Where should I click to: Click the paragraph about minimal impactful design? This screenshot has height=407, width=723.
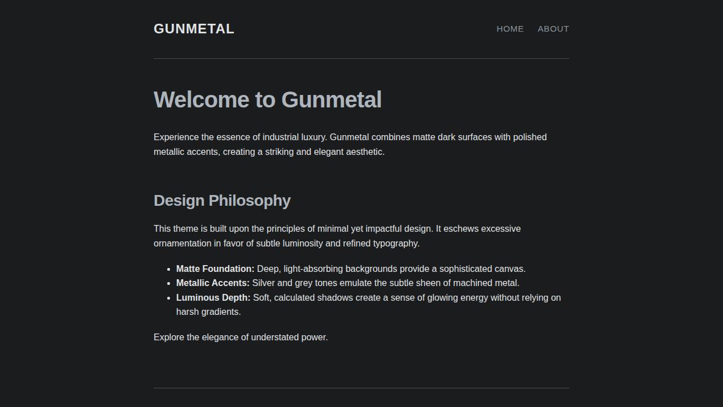coord(337,236)
